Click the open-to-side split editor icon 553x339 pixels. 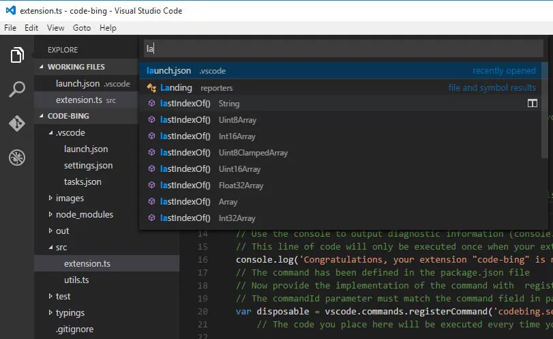pos(532,104)
